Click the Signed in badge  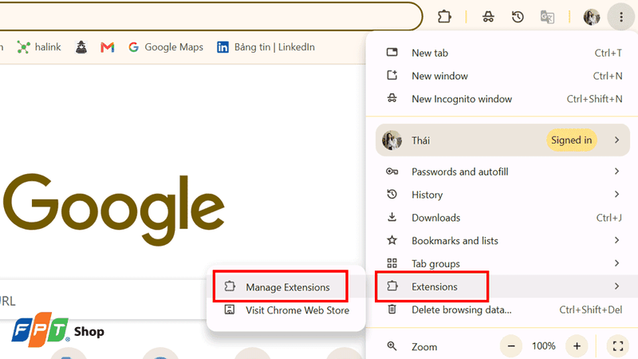[x=571, y=140]
